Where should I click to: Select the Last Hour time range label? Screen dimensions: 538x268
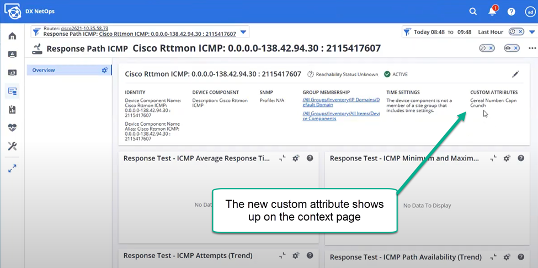click(x=491, y=32)
